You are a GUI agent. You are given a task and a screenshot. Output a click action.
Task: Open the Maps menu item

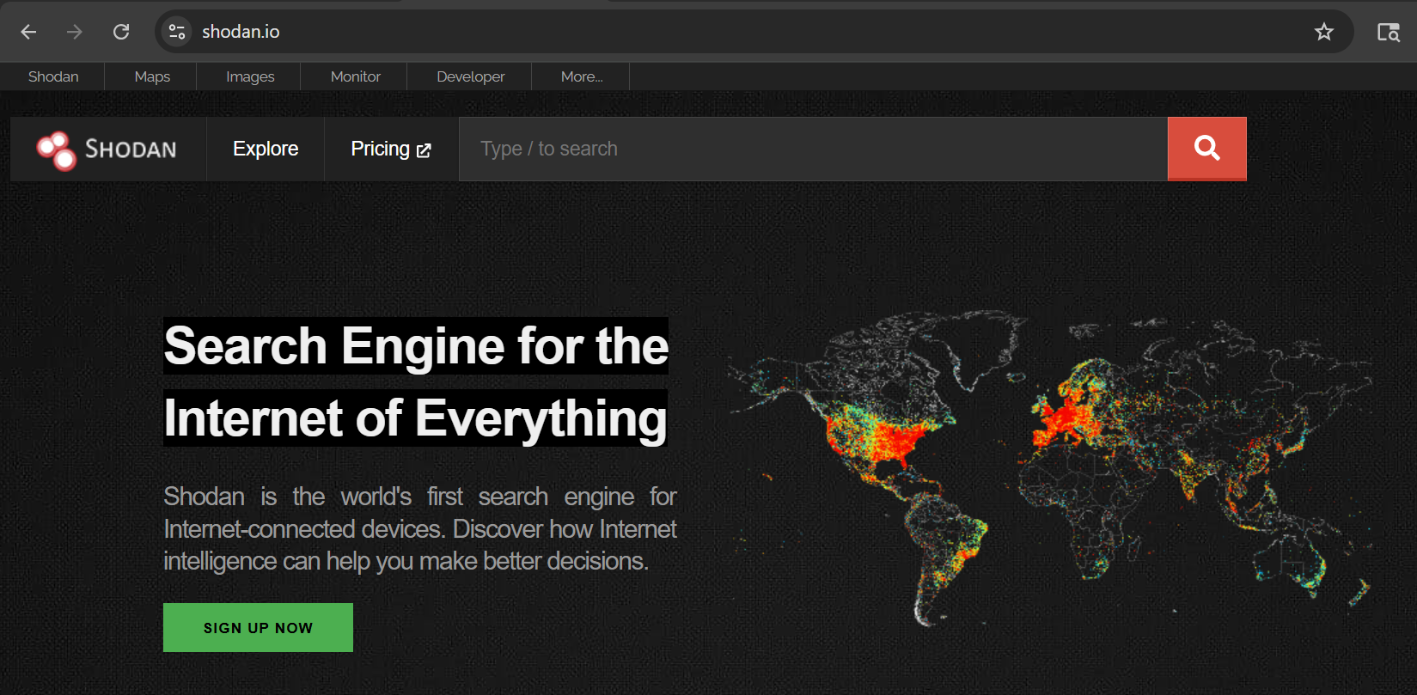tap(152, 76)
